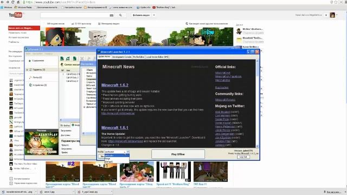The height and width of the screenshot is (195, 347).
Task: Open the Brothers Ring video thumbnail
Action: (173, 172)
